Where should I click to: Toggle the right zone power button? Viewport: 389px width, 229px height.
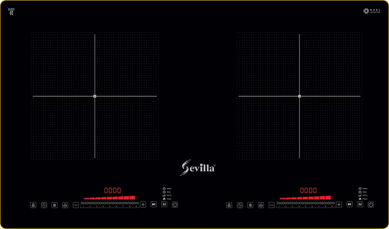(x=371, y=204)
